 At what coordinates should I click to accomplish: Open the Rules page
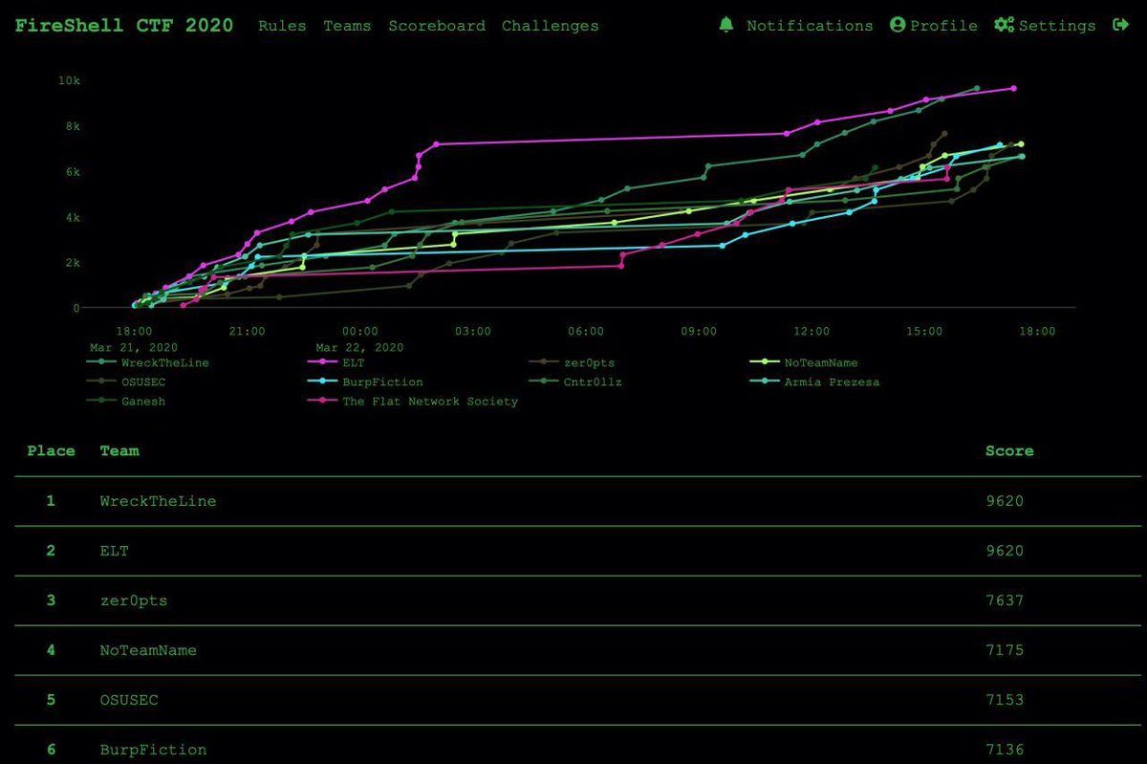pos(282,26)
